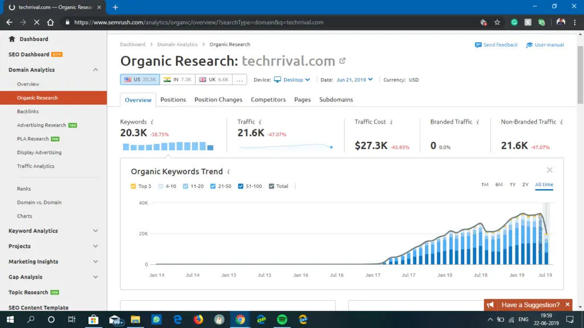
Task: Click the Send feedback link
Action: coord(497,45)
